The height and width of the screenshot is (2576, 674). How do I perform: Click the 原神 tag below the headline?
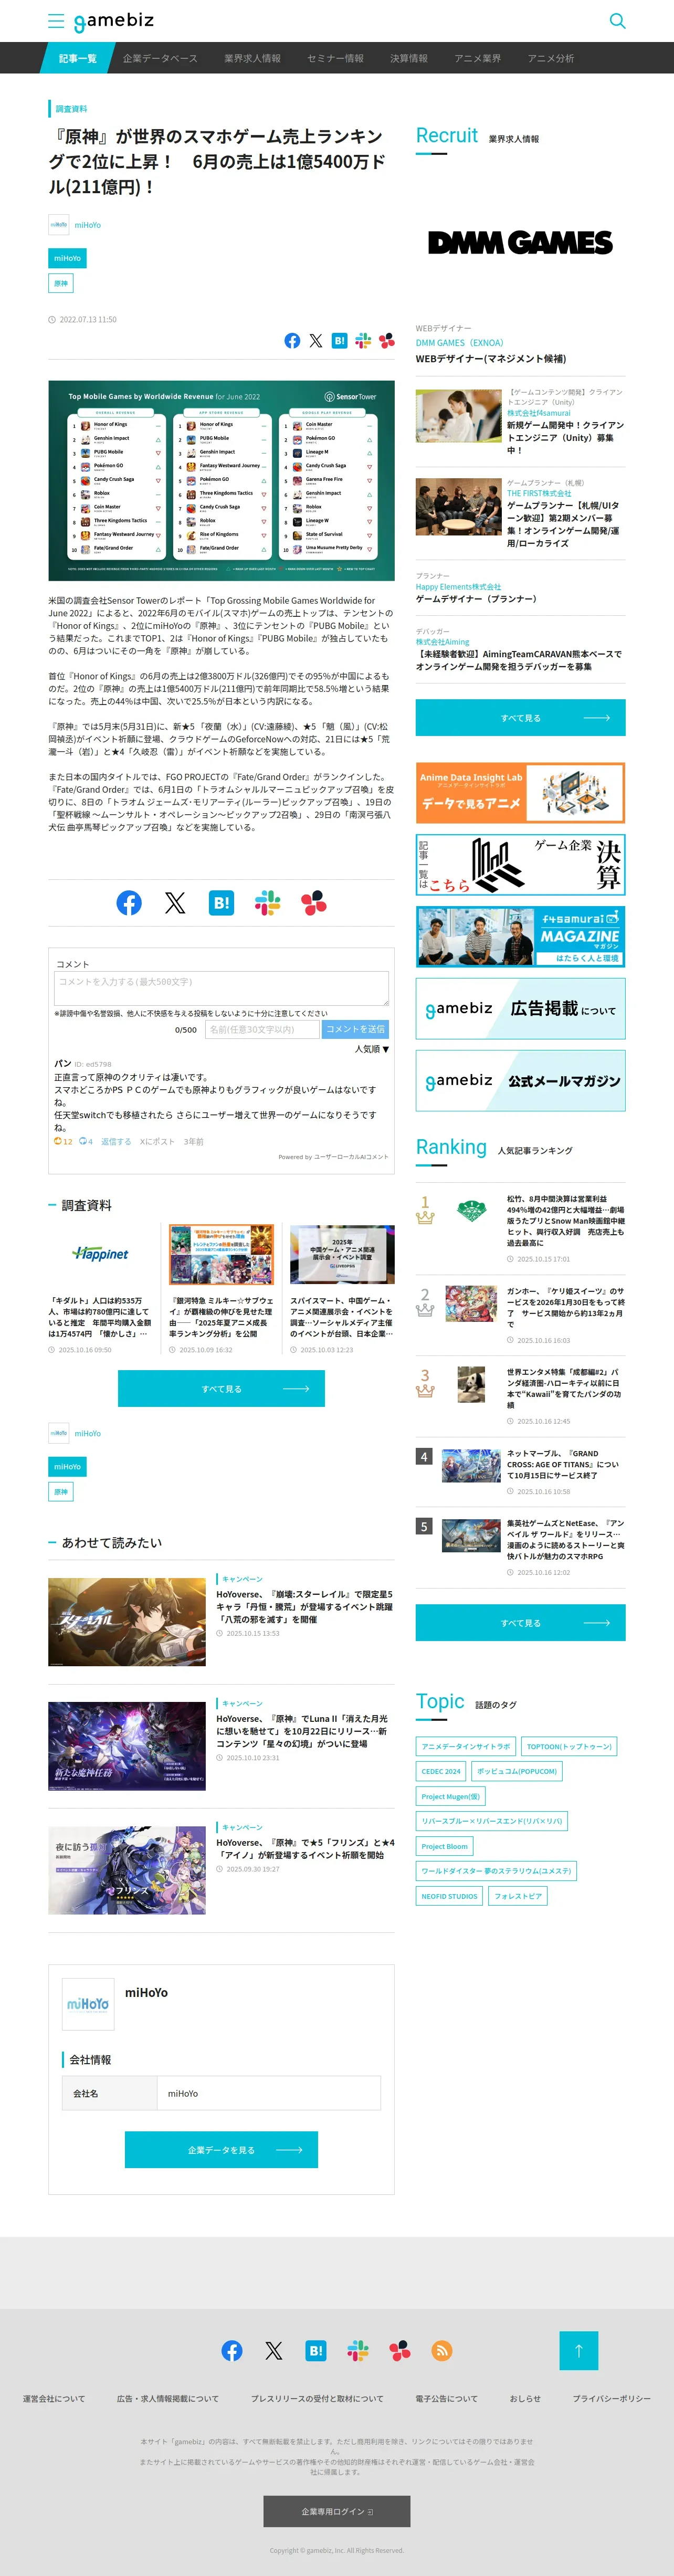(61, 284)
